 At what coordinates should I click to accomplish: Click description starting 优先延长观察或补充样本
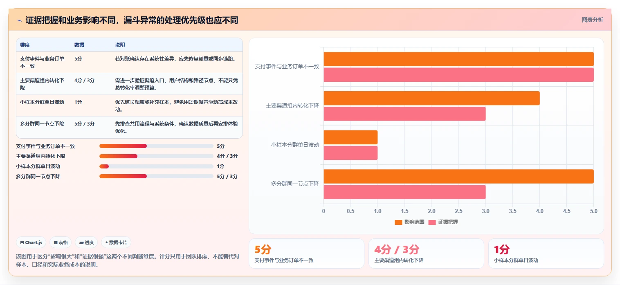click(176, 105)
